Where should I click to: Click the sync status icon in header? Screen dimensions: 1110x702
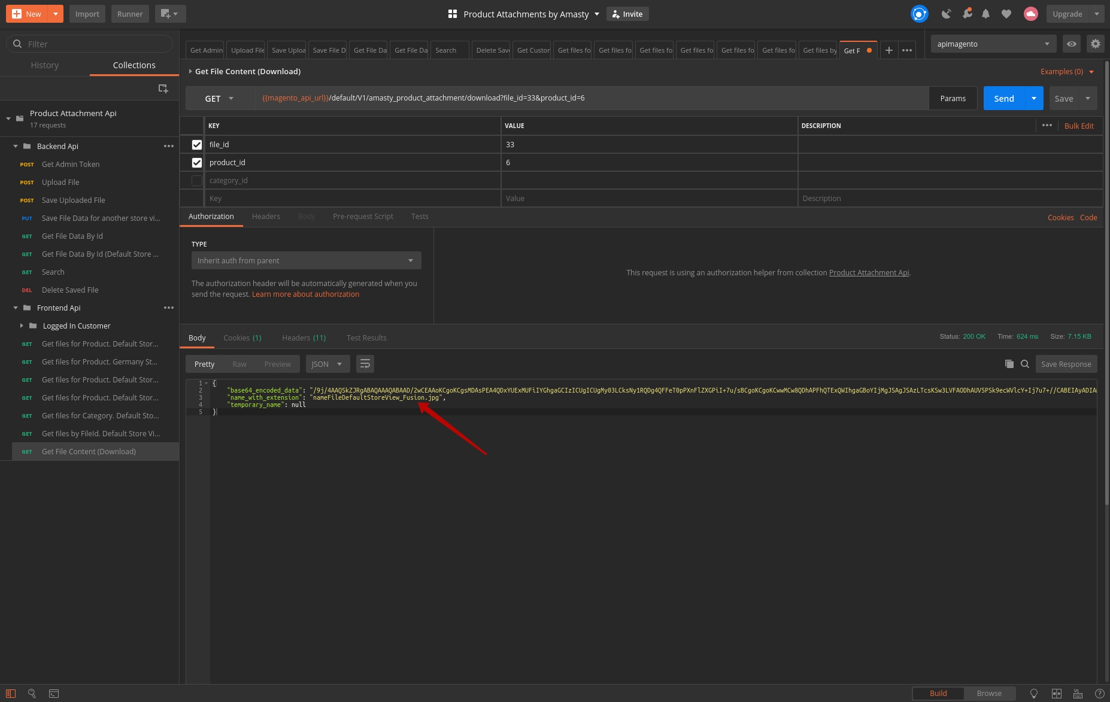(x=919, y=14)
